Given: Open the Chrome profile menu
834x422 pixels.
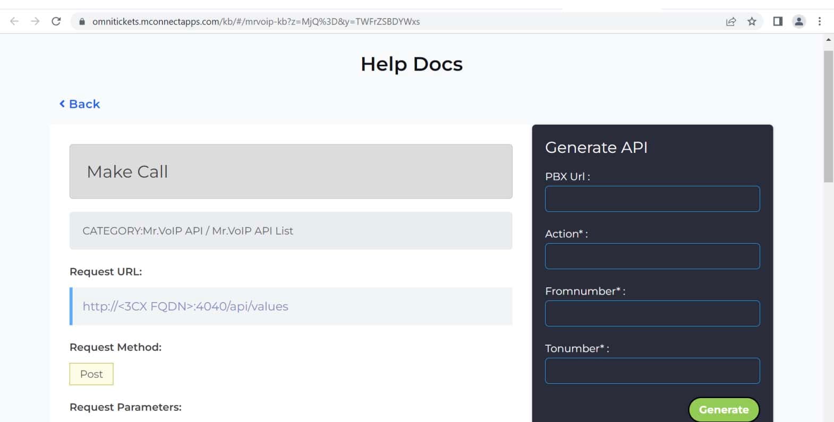Looking at the screenshot, I should click(x=799, y=21).
